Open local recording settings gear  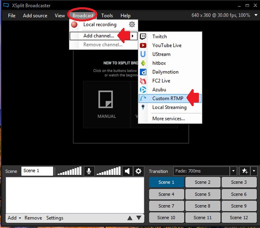(x=132, y=25)
